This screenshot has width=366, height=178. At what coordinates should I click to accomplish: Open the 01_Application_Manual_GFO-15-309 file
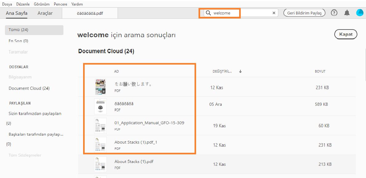pos(150,122)
